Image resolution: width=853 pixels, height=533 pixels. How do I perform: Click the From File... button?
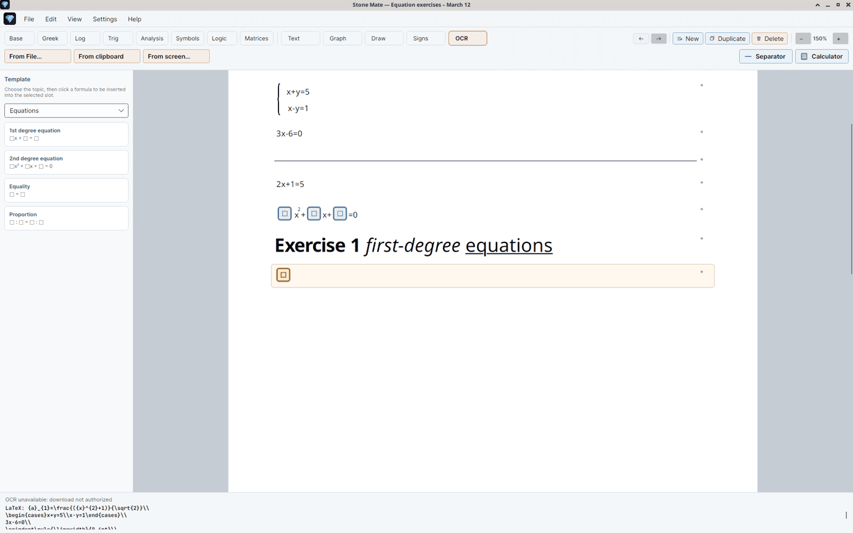(x=38, y=56)
